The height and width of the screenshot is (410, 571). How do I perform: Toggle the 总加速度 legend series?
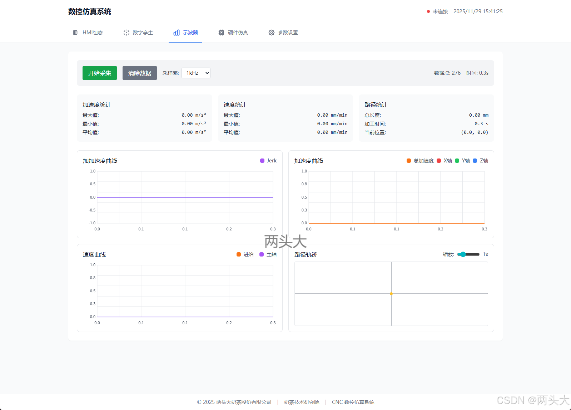click(420, 161)
